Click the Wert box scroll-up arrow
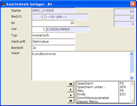 (x=132, y=54)
